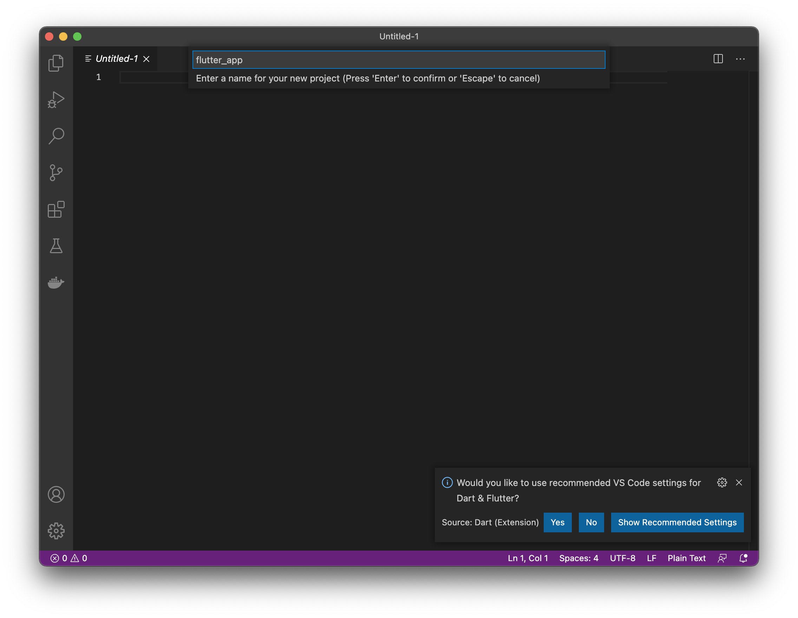Open the VS Code settings gear

(x=56, y=531)
